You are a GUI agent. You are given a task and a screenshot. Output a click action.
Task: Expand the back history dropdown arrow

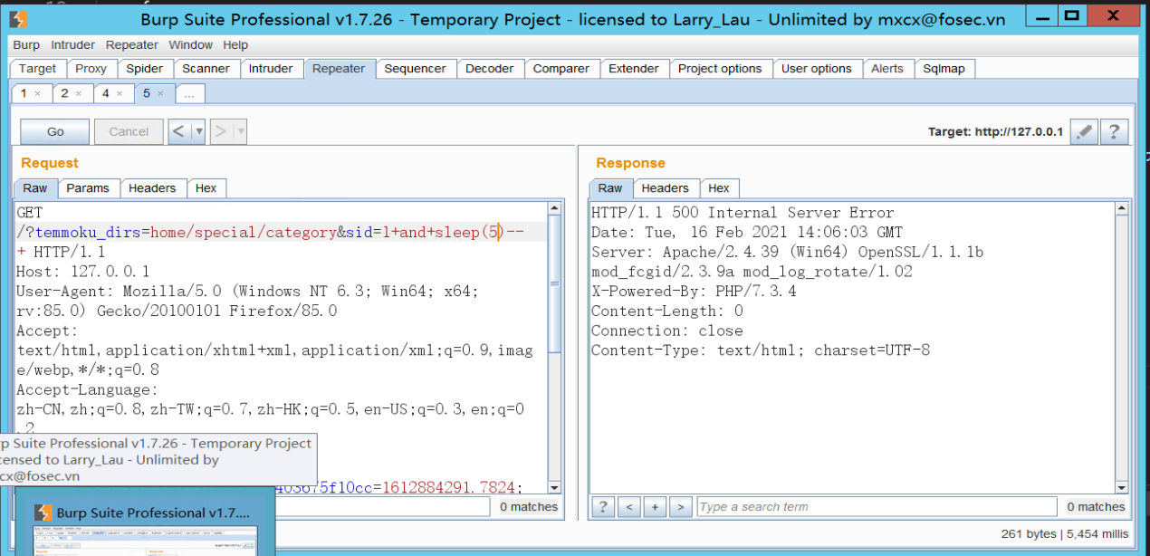point(198,131)
